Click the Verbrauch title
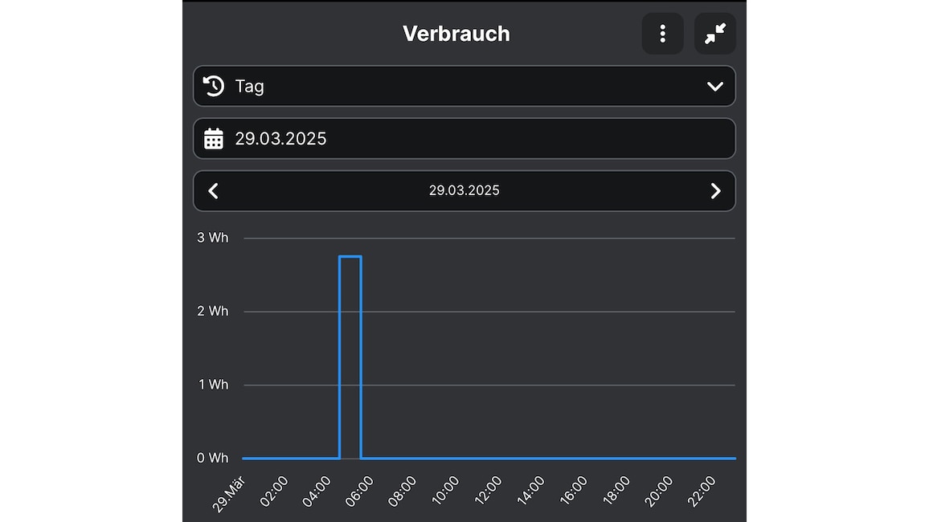 pyautogui.click(x=456, y=34)
